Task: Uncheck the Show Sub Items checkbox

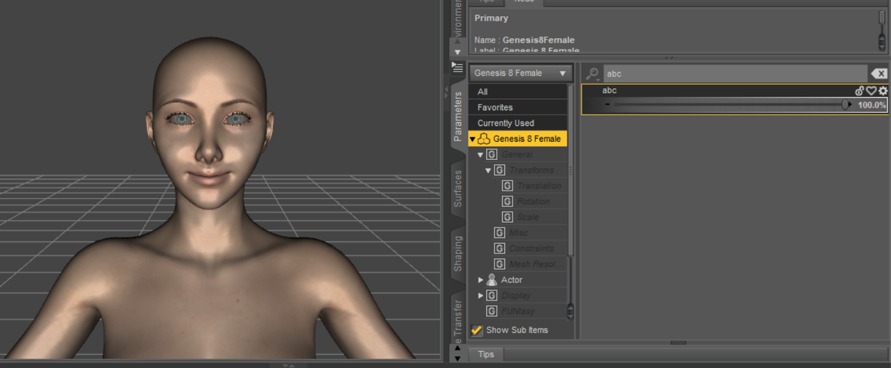Action: tap(477, 330)
